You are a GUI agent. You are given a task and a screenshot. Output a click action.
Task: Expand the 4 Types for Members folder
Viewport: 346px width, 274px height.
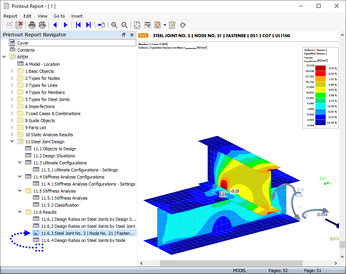(x=12, y=92)
